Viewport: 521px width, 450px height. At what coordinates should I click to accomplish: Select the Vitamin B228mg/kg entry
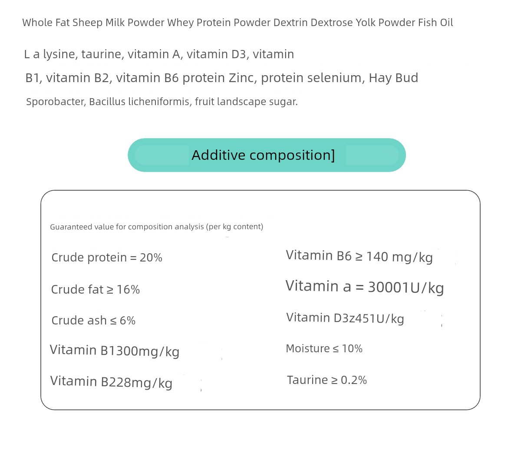tap(111, 382)
